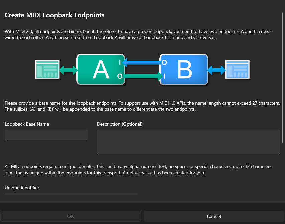
Task: Click the blue double arrow beside B
Action: click(217, 70)
